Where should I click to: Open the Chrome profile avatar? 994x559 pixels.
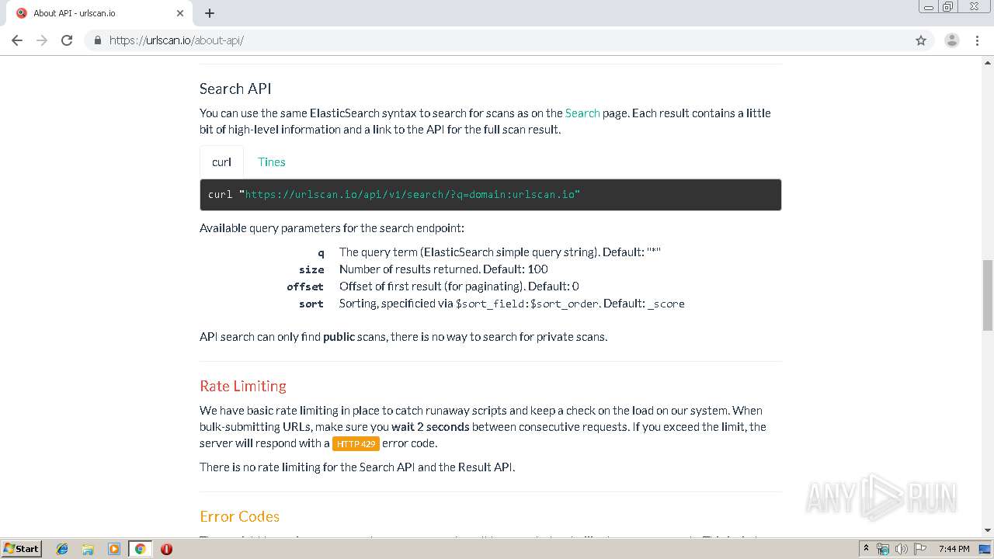(x=951, y=40)
